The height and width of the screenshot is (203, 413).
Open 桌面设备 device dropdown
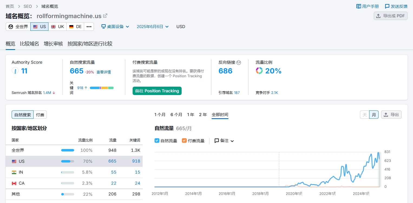115,26
